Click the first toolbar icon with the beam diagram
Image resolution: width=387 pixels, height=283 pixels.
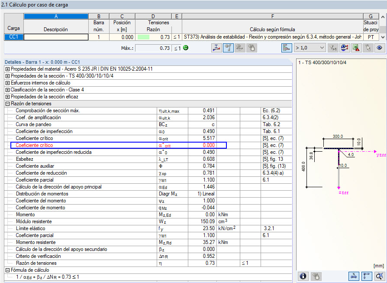(216, 48)
